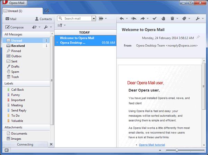Open the Drafts folder
208x155 pixels.
pyautogui.click(x=26, y=66)
